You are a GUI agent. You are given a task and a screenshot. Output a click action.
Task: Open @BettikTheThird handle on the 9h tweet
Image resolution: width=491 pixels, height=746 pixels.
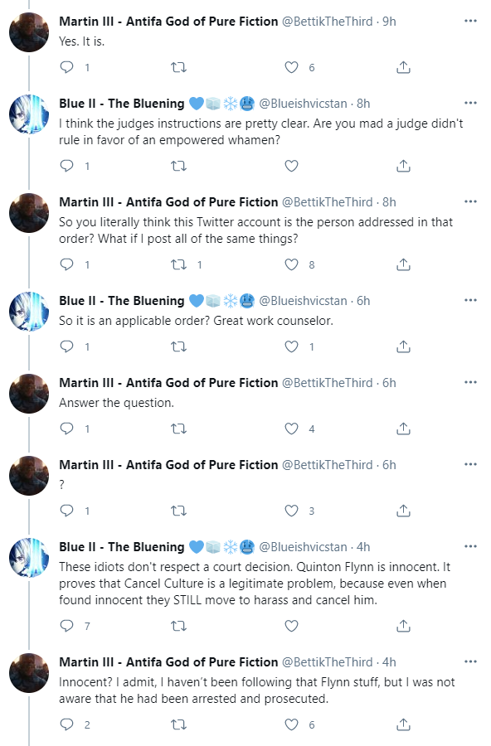click(327, 22)
